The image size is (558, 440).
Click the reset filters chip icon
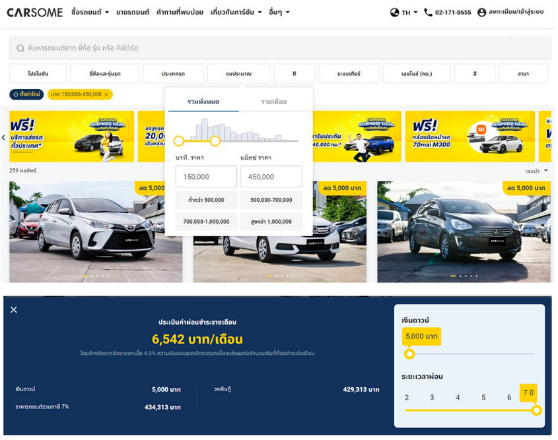click(x=15, y=94)
